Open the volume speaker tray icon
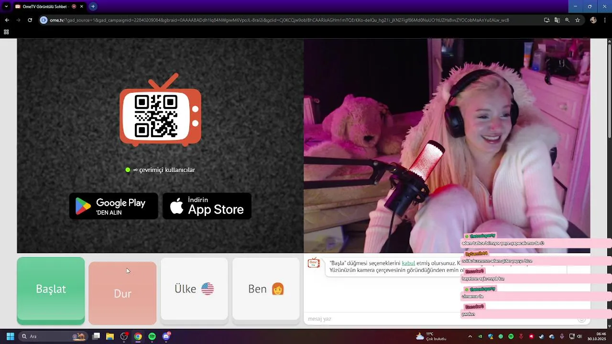The height and width of the screenshot is (344, 612). pyautogui.click(x=579, y=336)
